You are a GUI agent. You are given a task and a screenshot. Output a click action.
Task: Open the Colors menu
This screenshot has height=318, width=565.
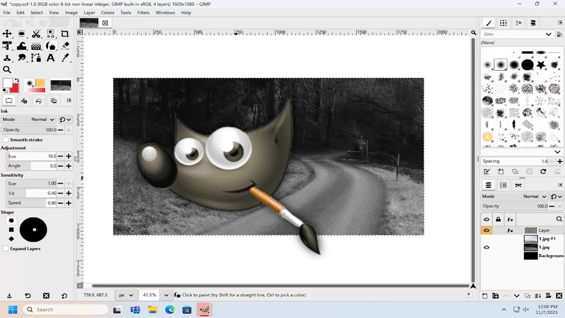point(108,12)
